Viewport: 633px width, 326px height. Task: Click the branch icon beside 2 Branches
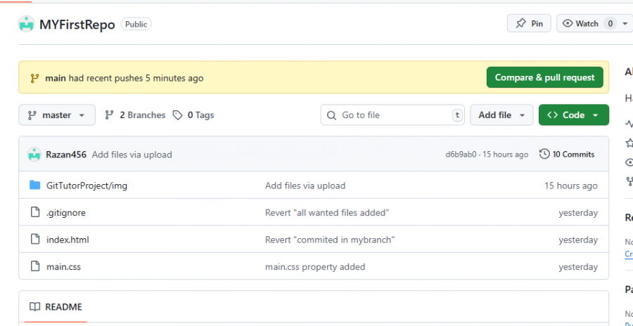click(x=110, y=115)
